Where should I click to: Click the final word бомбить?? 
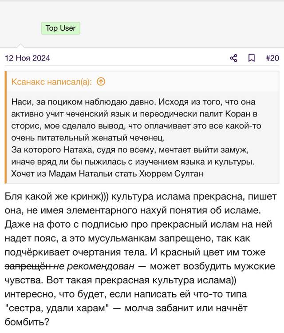(27, 322)
